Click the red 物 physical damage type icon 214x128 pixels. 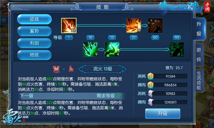(56, 69)
